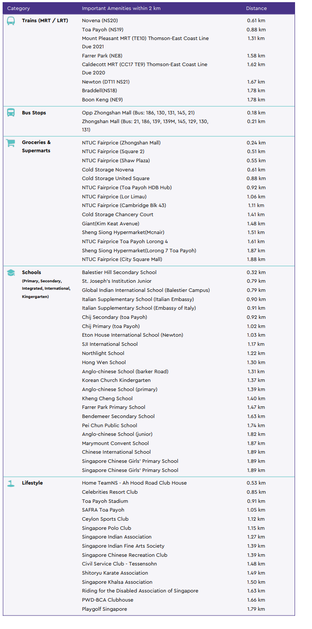
Task: Select Singapore Khalsa Association entry
Action: click(117, 582)
